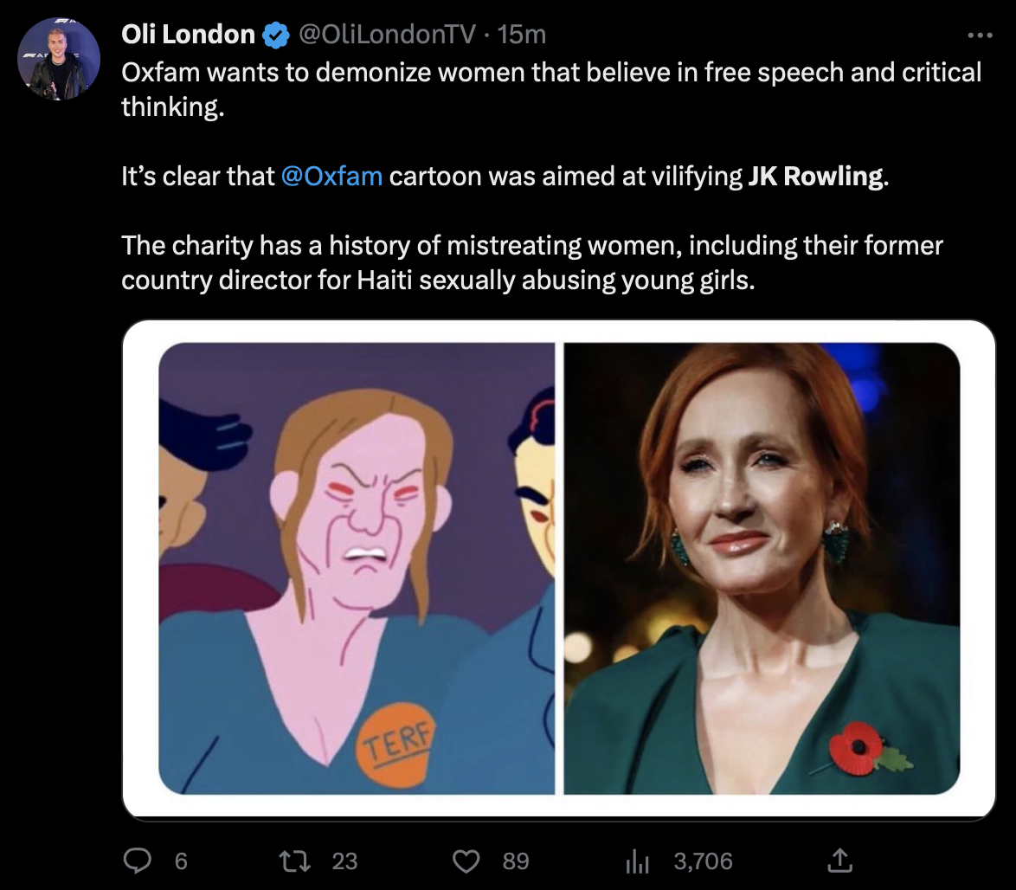Click the Oli London display name
This screenshot has width=1016, height=890.
click(x=188, y=35)
